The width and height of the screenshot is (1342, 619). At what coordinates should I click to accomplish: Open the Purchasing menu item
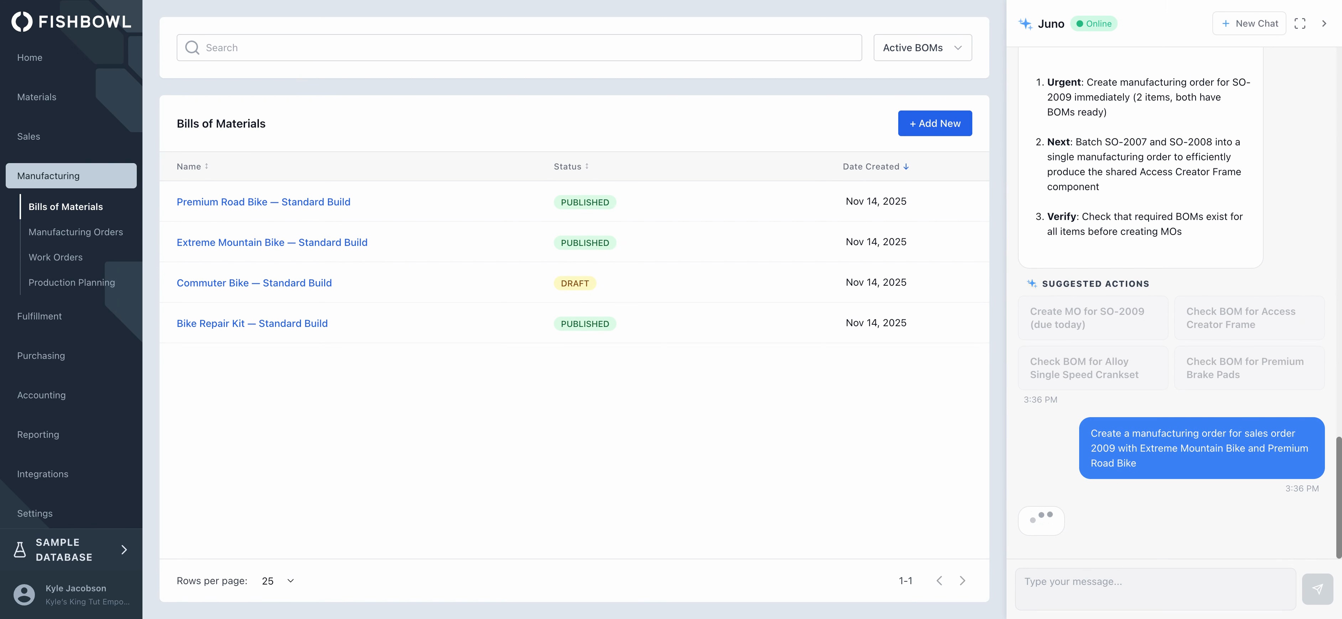pyautogui.click(x=41, y=356)
